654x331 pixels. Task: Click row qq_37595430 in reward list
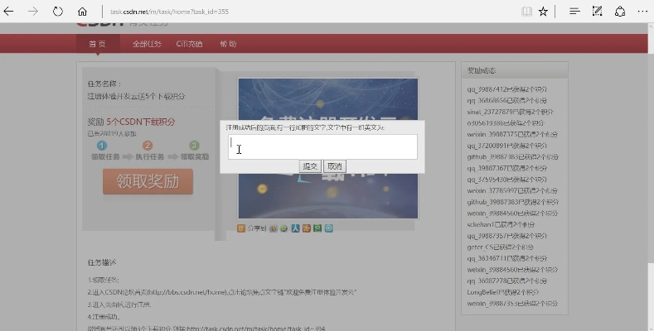[506, 179]
